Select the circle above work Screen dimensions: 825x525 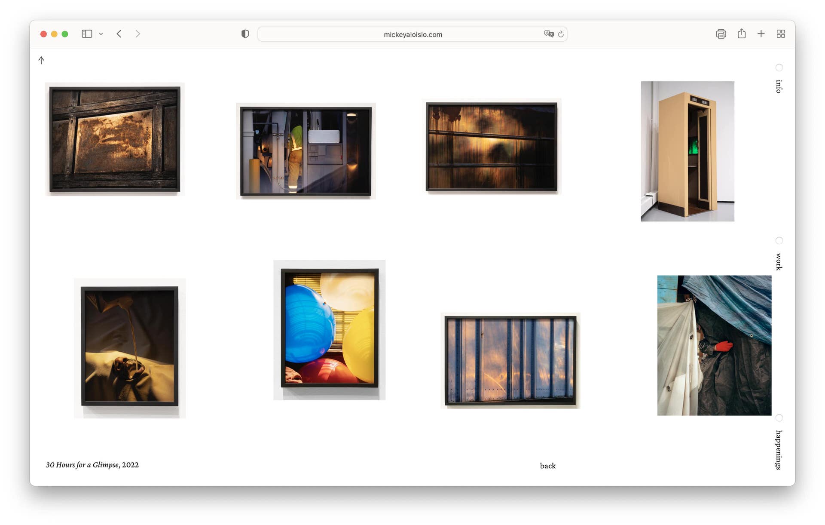pyautogui.click(x=779, y=240)
